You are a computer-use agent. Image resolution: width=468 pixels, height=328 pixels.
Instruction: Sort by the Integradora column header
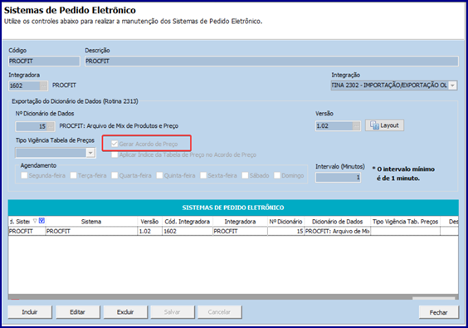pyautogui.click(x=240, y=222)
